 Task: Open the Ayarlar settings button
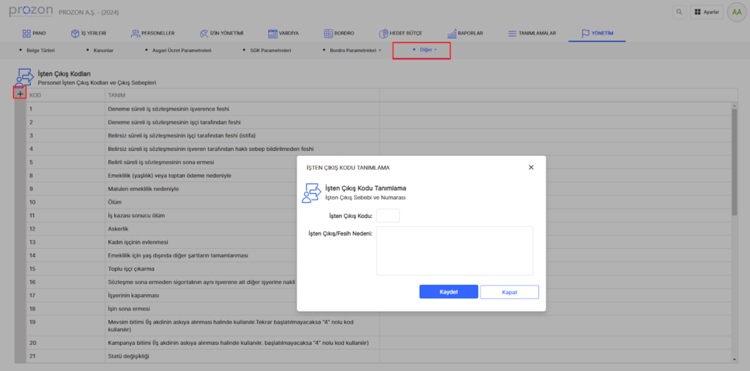pyautogui.click(x=706, y=12)
